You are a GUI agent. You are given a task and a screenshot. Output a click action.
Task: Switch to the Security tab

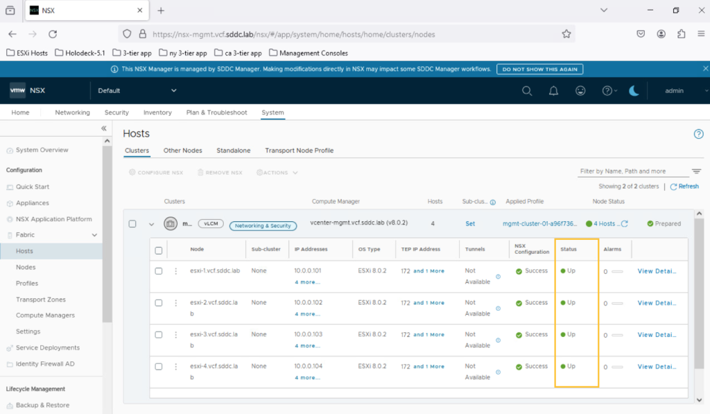[116, 112]
